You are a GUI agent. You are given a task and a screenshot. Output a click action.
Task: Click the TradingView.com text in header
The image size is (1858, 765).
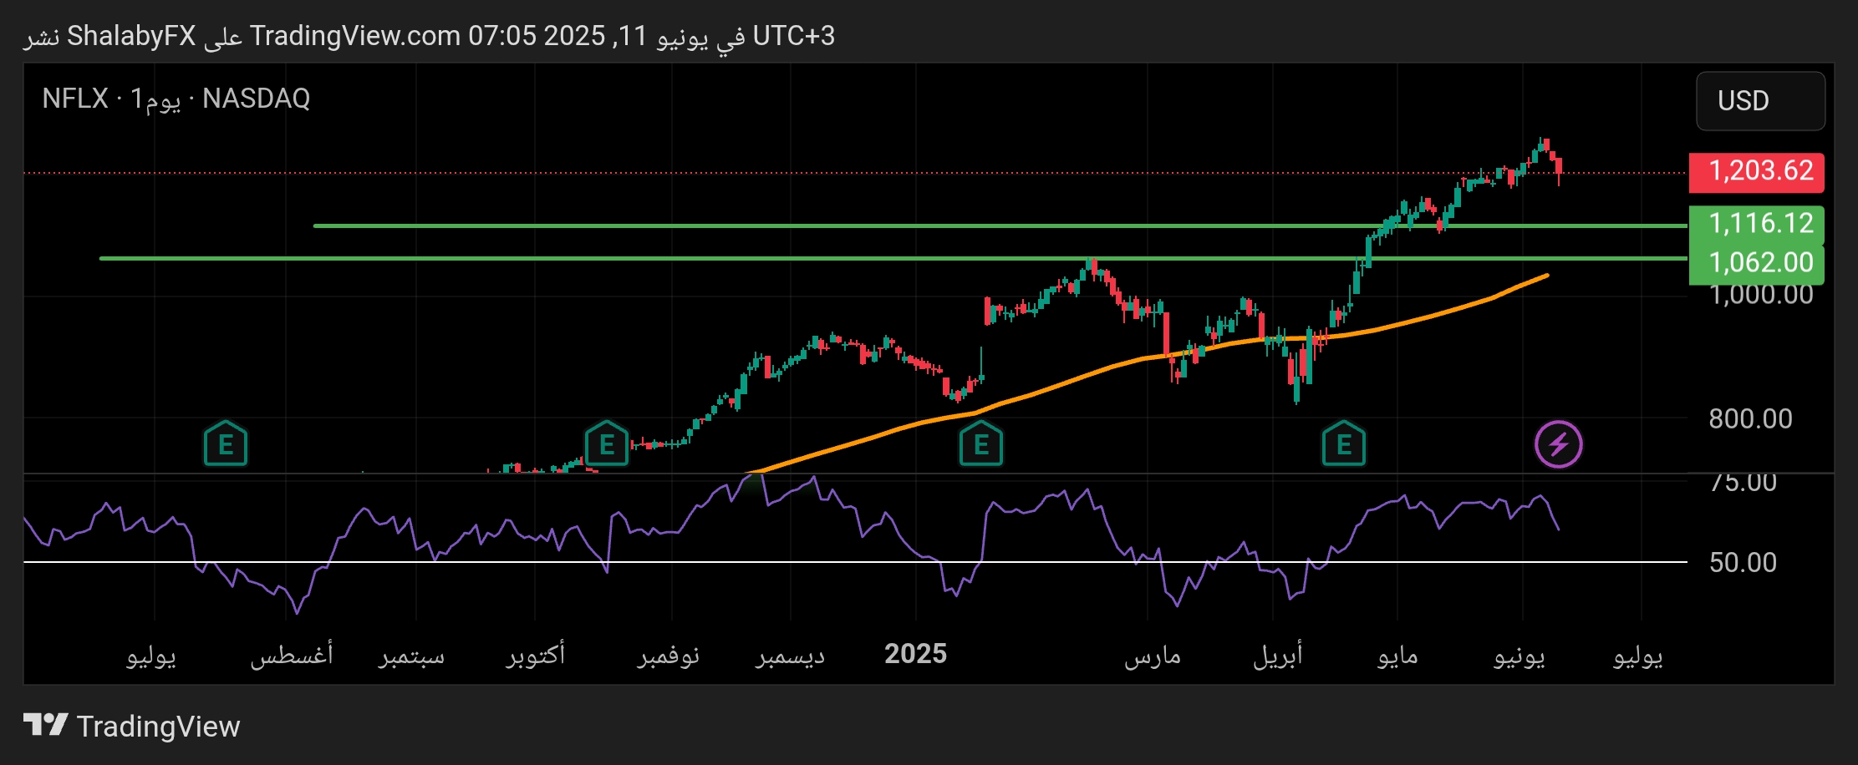[355, 36]
